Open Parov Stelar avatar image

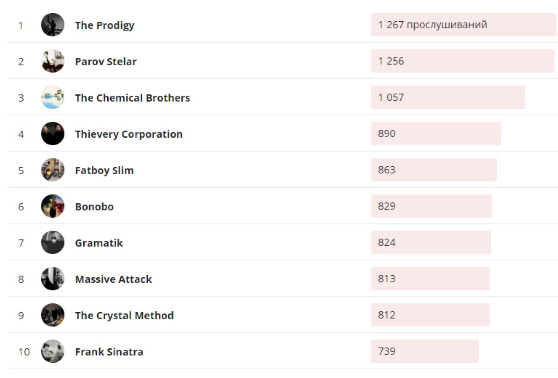[x=53, y=61]
